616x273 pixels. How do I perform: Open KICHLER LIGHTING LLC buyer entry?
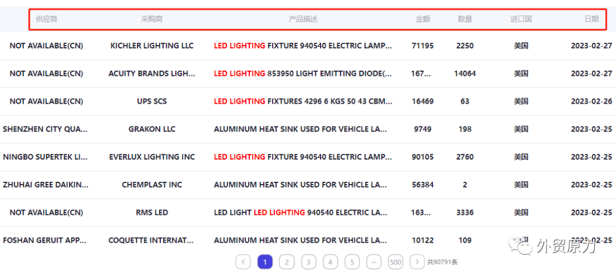152,46
